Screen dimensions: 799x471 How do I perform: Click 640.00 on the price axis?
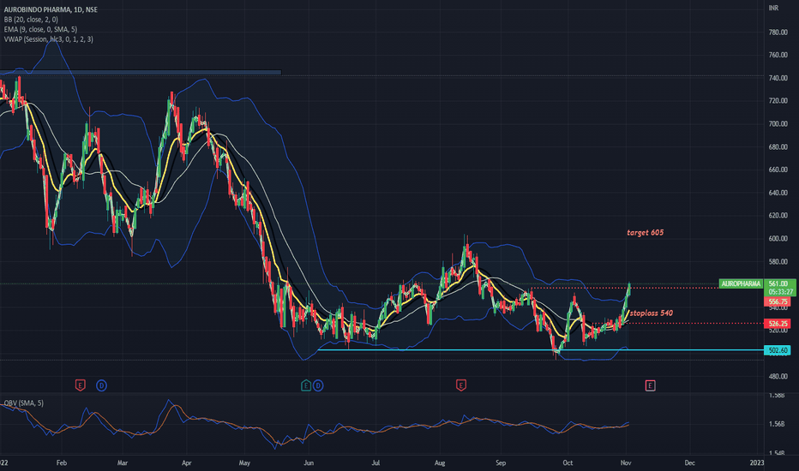click(x=778, y=193)
